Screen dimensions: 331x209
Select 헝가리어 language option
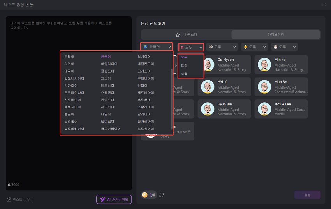[71, 85]
